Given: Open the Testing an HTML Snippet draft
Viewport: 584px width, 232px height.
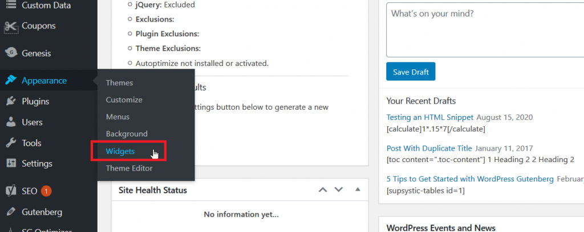Looking at the screenshot, I should coord(430,117).
